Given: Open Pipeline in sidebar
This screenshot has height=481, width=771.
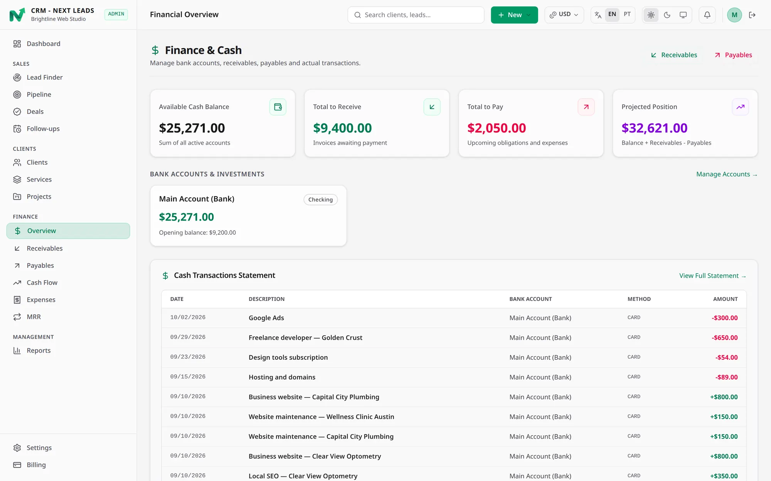Looking at the screenshot, I should [68, 95].
